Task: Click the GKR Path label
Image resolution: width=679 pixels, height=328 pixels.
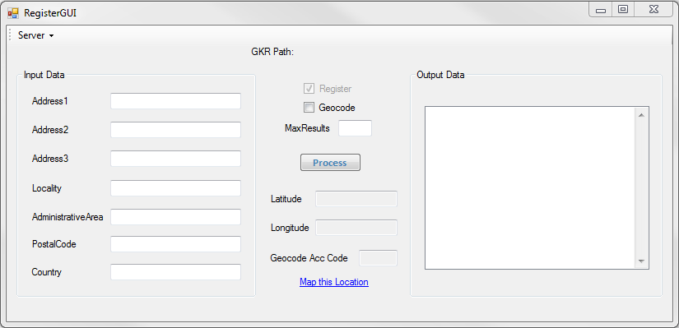Action: (x=272, y=53)
